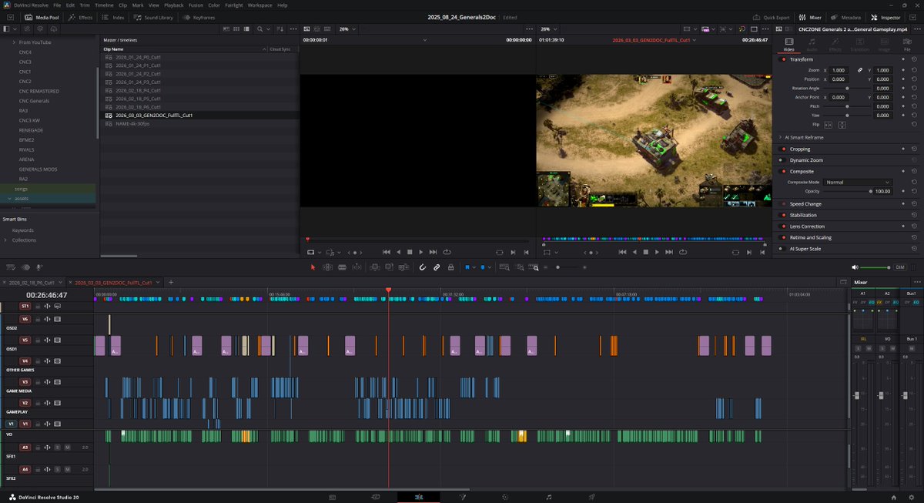
Task: Add a new timeline tab plus button
Action: [171, 283]
